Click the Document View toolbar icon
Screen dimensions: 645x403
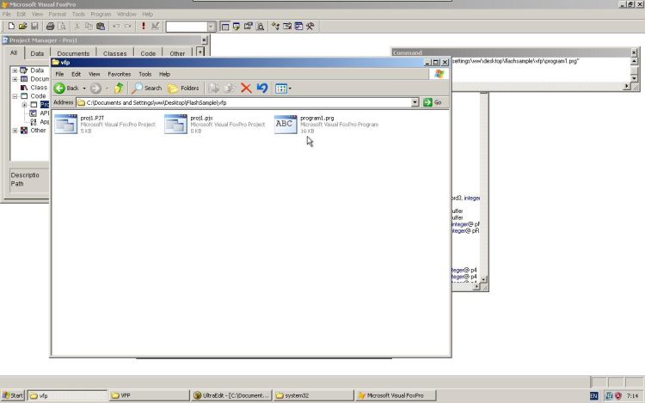point(260,27)
